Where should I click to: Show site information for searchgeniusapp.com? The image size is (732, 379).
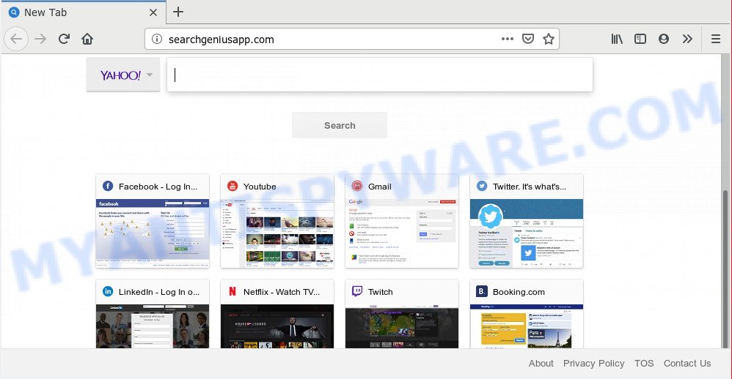157,39
